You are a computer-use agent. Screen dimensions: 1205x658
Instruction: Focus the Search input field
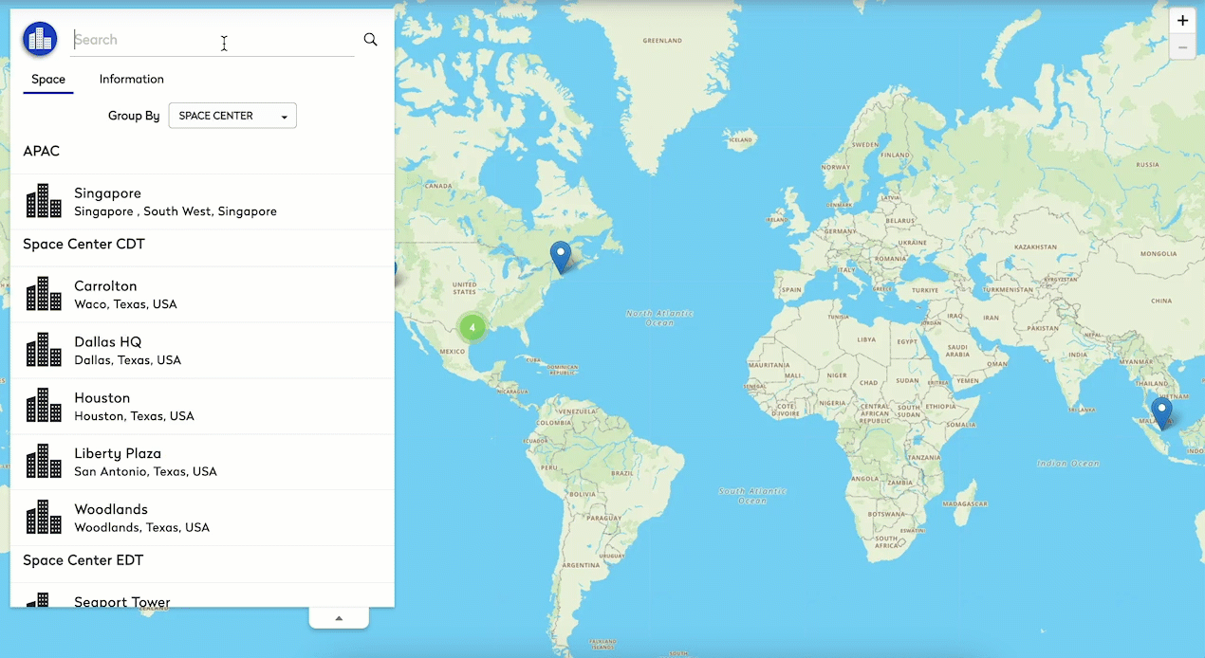pyautogui.click(x=209, y=40)
